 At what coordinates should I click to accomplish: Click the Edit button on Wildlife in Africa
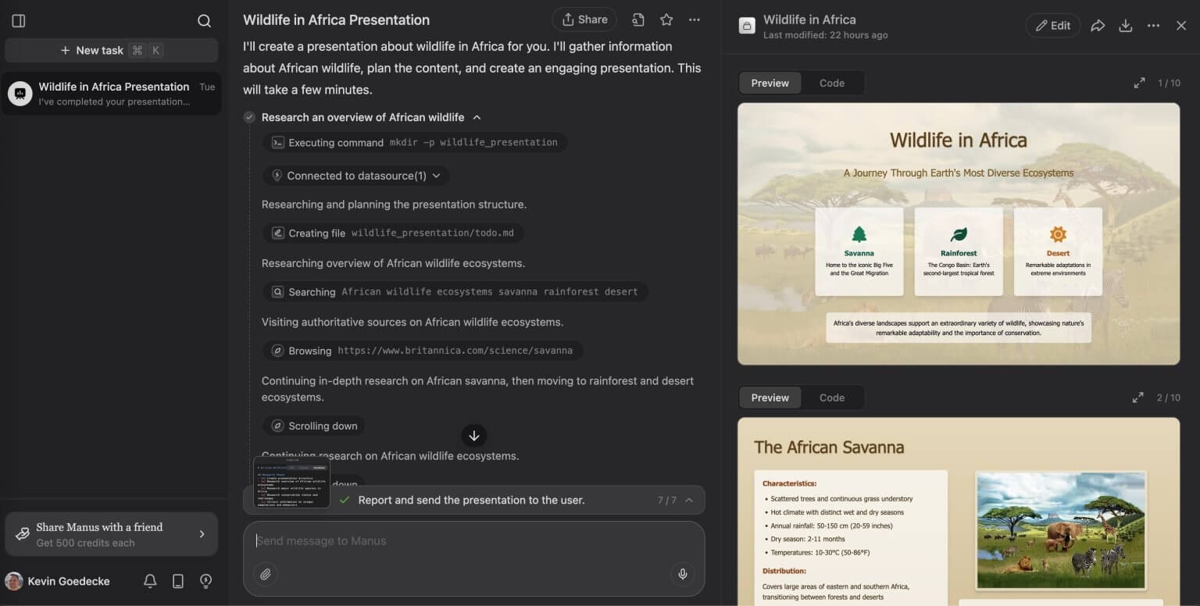(x=1052, y=25)
